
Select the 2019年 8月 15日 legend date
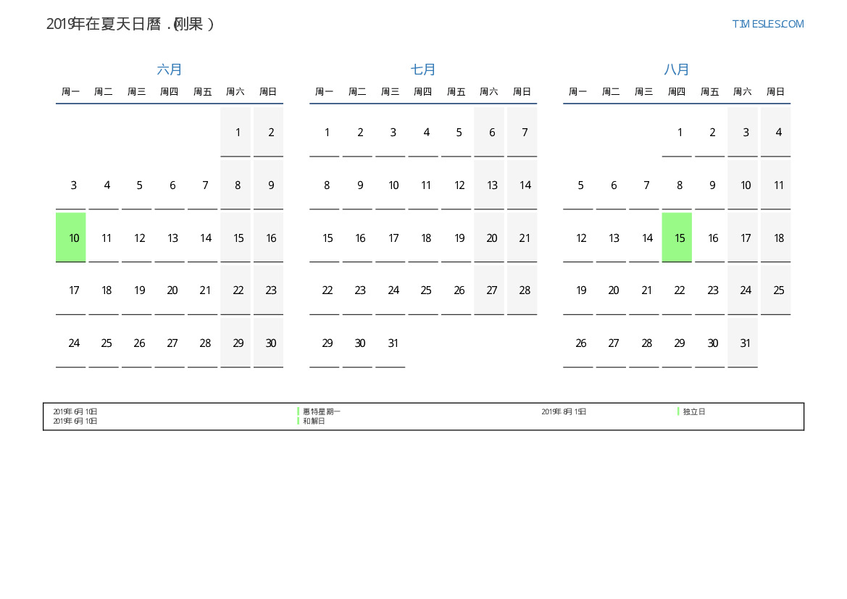click(x=564, y=411)
